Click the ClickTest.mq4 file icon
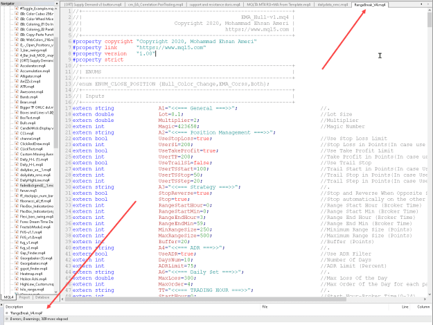This screenshot has height=325, width=433. click(17, 149)
